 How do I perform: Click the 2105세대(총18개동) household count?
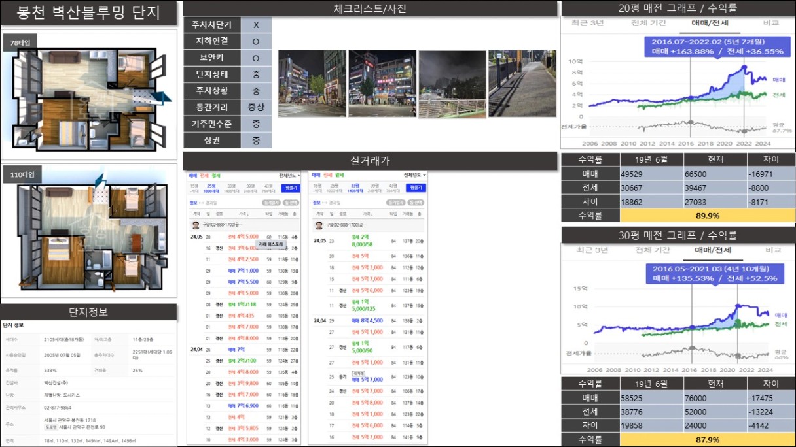(65, 339)
